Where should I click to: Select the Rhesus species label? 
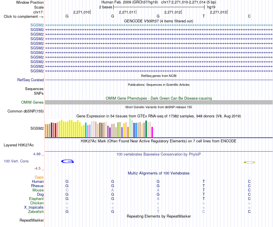[x=37, y=186]
